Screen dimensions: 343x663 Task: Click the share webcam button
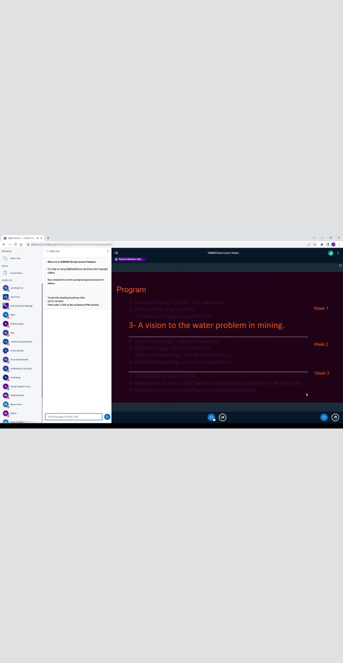[223, 417]
